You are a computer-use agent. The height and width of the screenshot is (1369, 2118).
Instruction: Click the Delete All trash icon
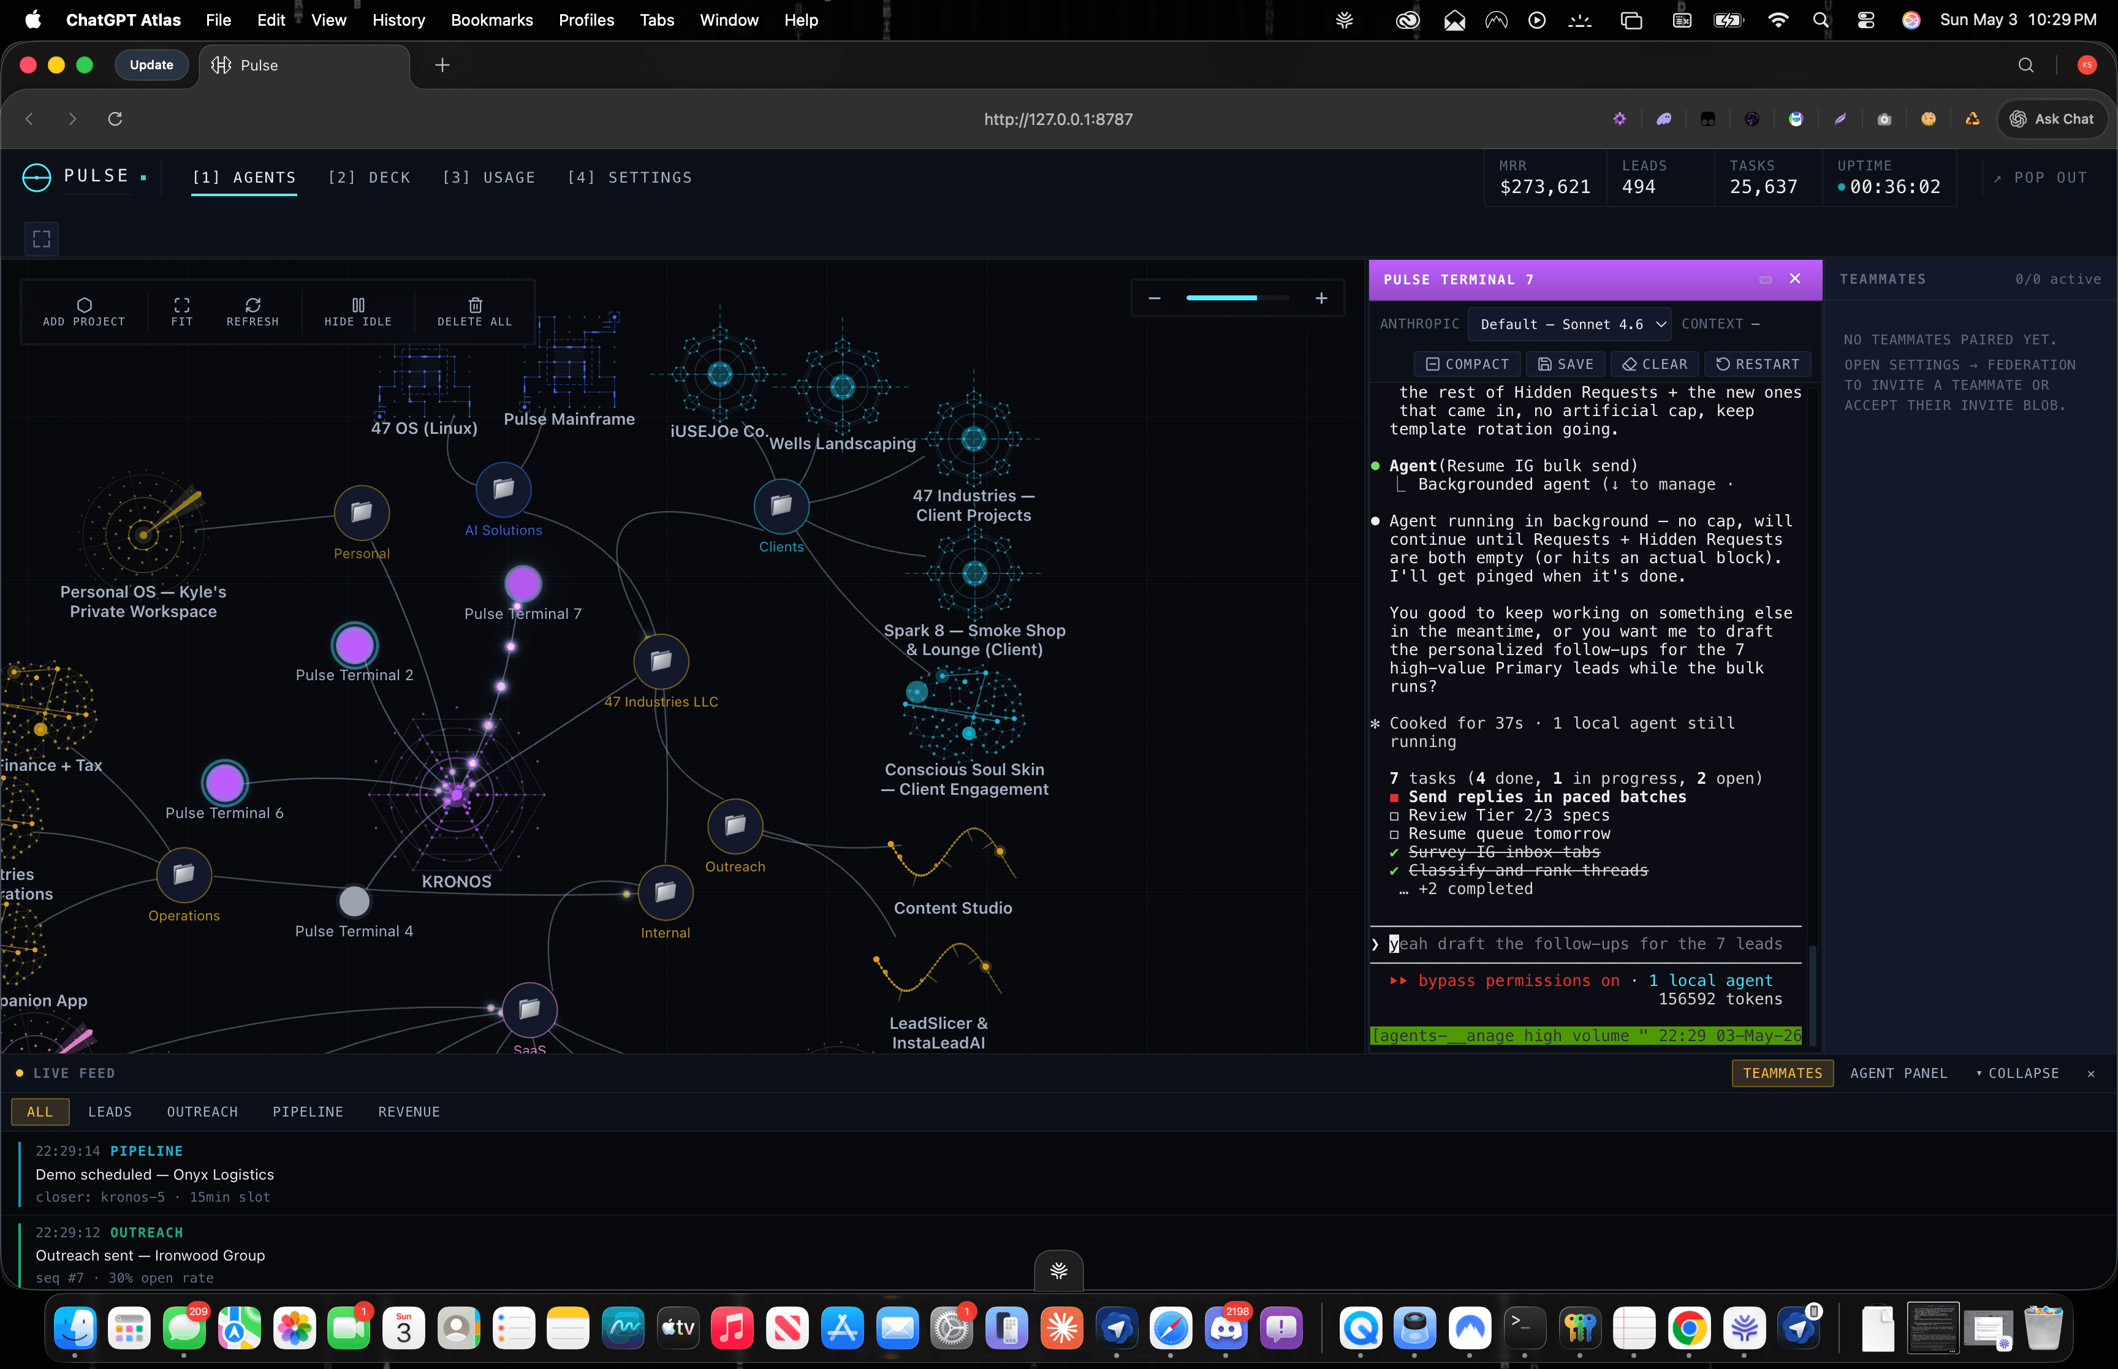pos(474,304)
